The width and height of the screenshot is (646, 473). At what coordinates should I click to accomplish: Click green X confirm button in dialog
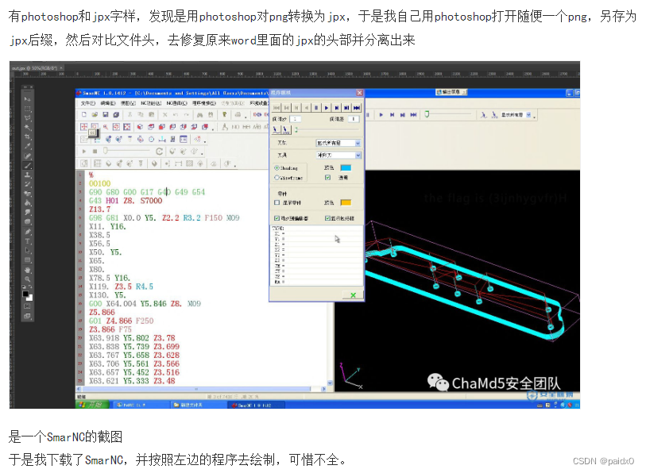[x=353, y=295]
